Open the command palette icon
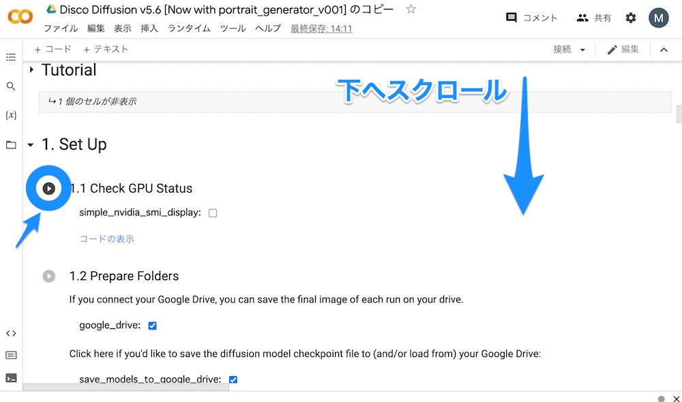Image resolution: width=682 pixels, height=402 pixels. coord(11,355)
